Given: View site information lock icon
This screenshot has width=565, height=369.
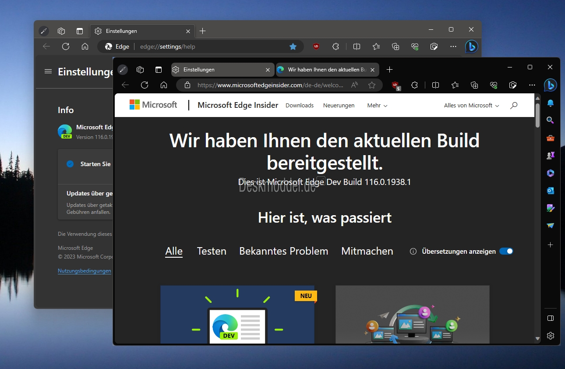Looking at the screenshot, I should tap(187, 85).
